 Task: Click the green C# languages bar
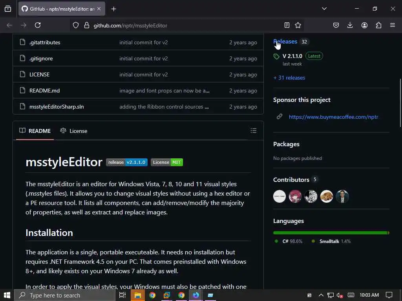(330, 233)
